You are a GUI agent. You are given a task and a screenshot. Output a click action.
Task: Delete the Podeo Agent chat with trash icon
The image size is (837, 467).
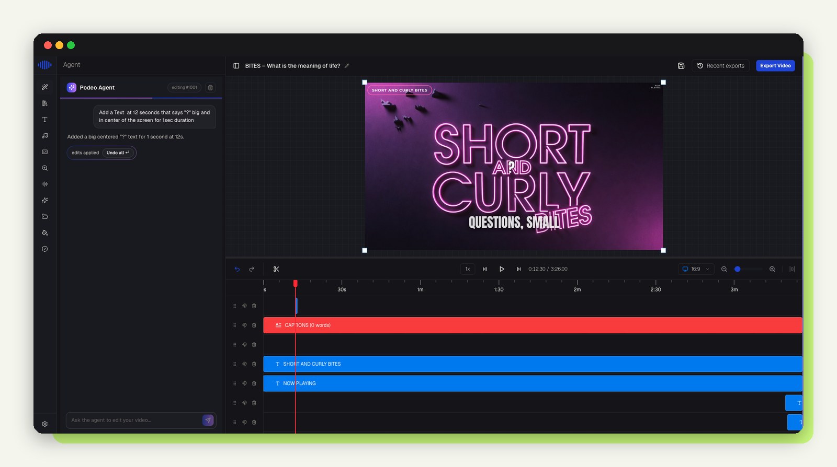(210, 88)
